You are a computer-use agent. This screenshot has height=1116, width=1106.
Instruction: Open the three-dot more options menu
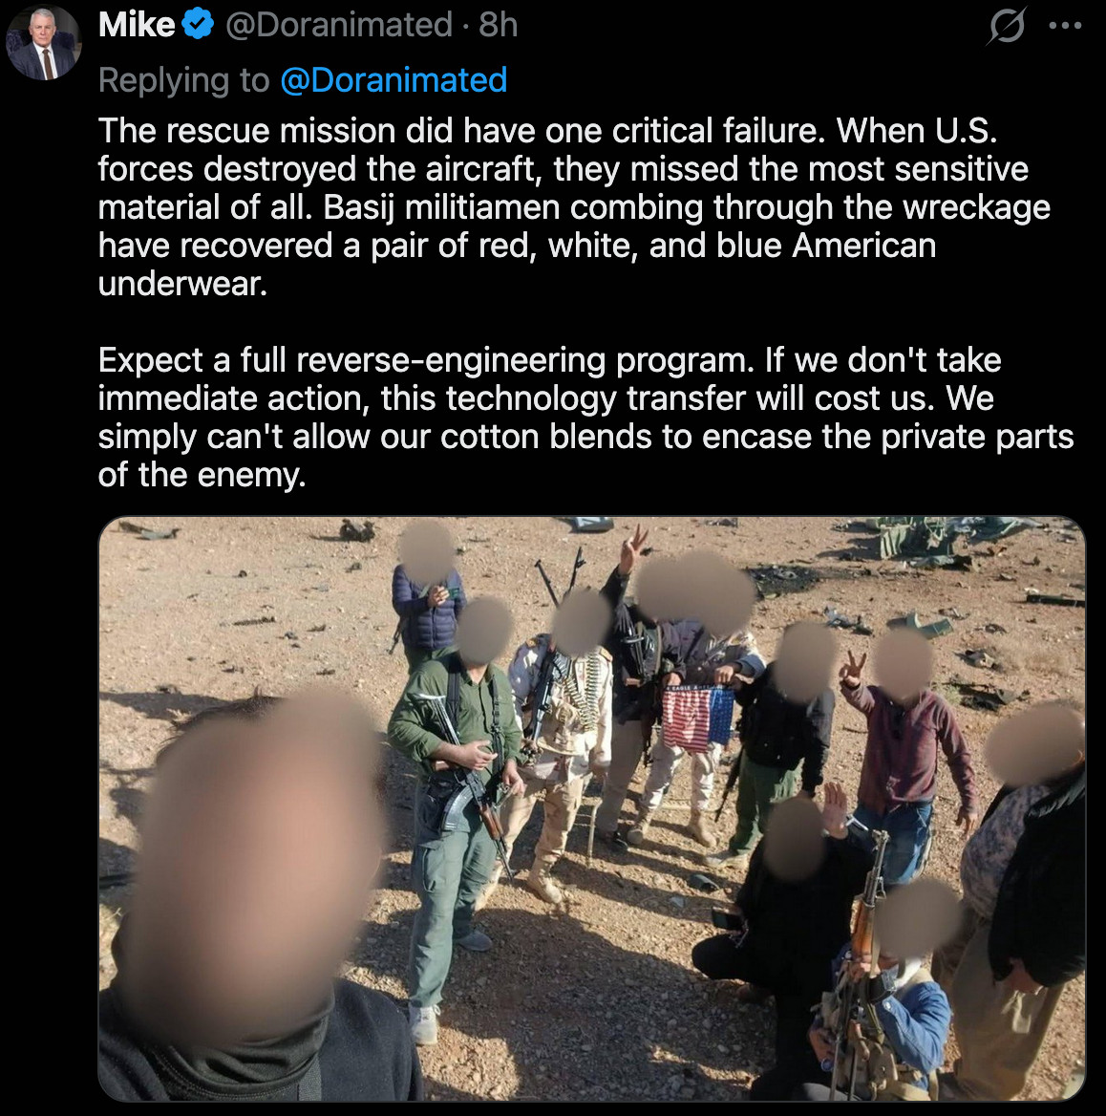coord(1065,27)
